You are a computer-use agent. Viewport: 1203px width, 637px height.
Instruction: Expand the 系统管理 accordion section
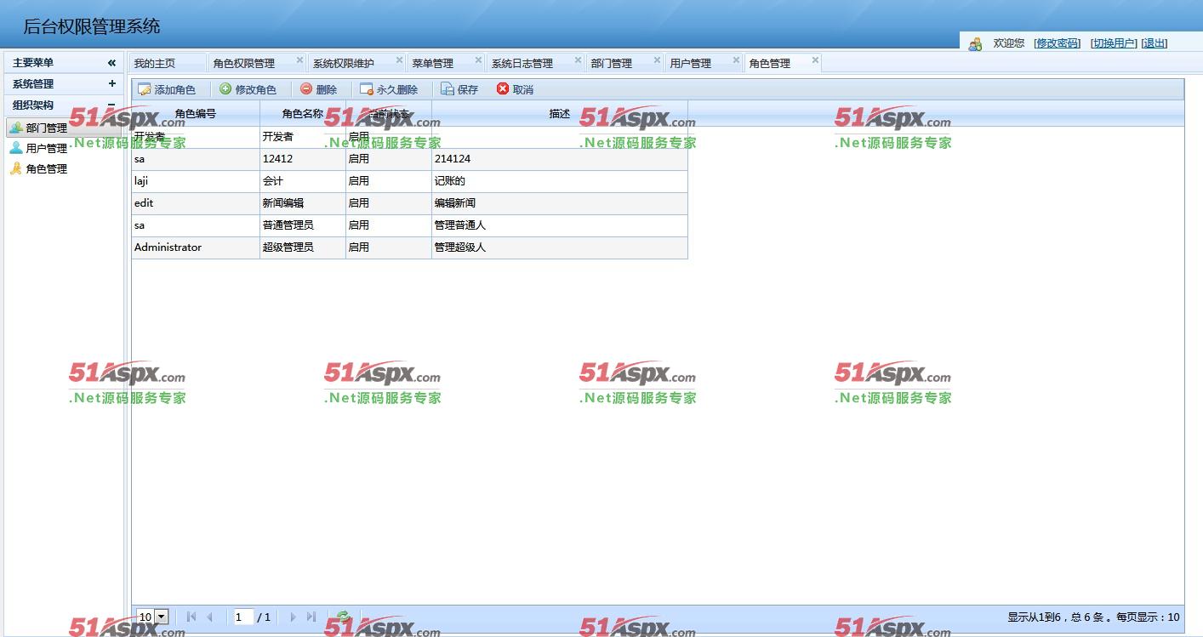point(111,83)
